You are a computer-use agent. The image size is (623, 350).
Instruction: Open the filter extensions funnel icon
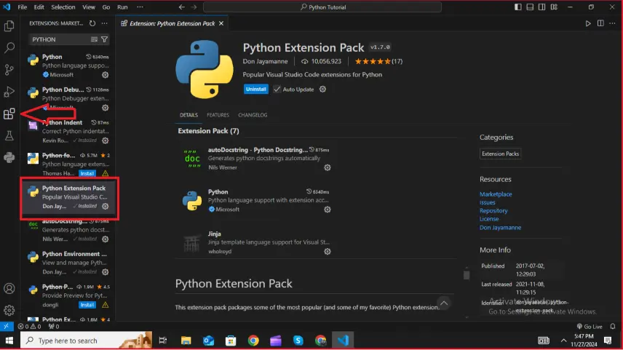[x=105, y=39]
